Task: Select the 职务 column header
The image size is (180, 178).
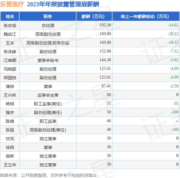Action: 48,17
